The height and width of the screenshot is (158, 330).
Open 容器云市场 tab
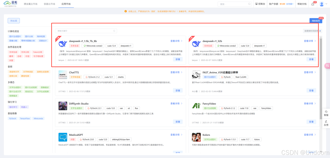50,4
